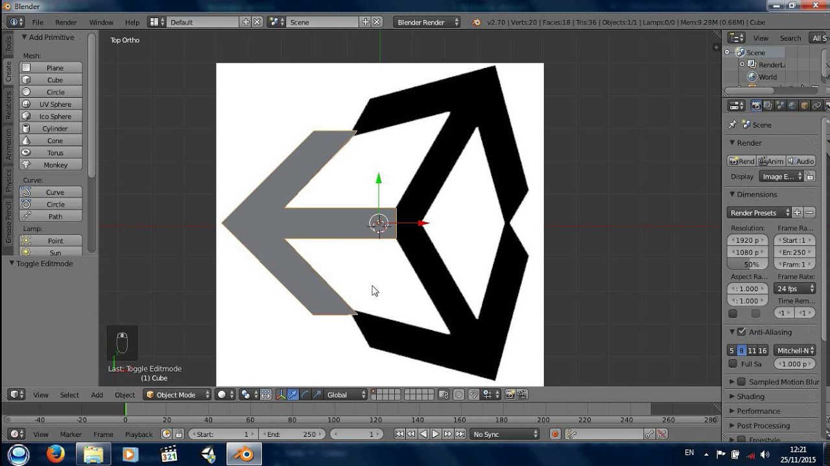Select the scale manipulator icon
This screenshot has height=466, width=830.
317,395
